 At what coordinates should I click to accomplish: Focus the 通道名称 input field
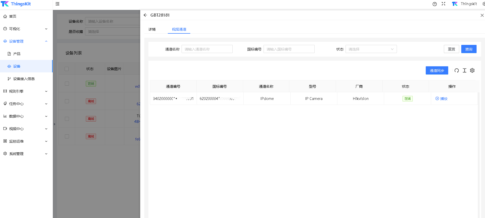[x=207, y=49]
